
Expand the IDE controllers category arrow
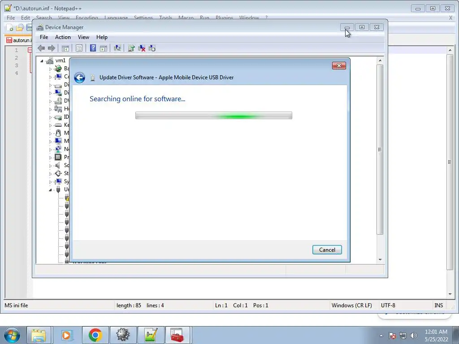click(x=50, y=117)
